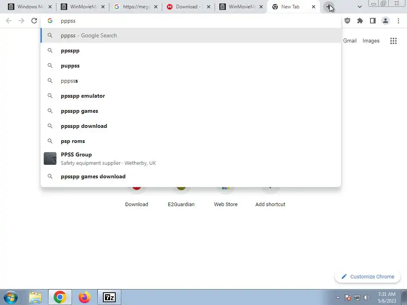Select the 'ppsspp games download' suggestion

(x=191, y=176)
